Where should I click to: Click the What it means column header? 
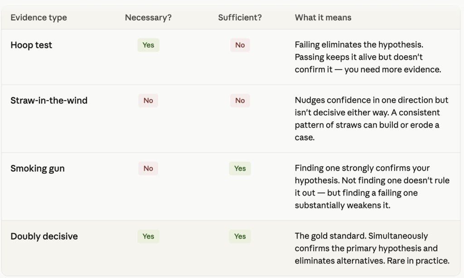(x=323, y=18)
